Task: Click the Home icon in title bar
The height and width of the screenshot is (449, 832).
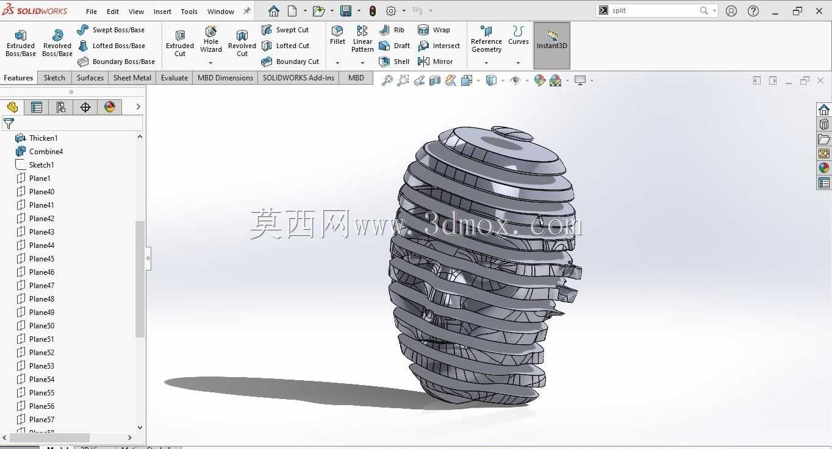Action: 274,10
